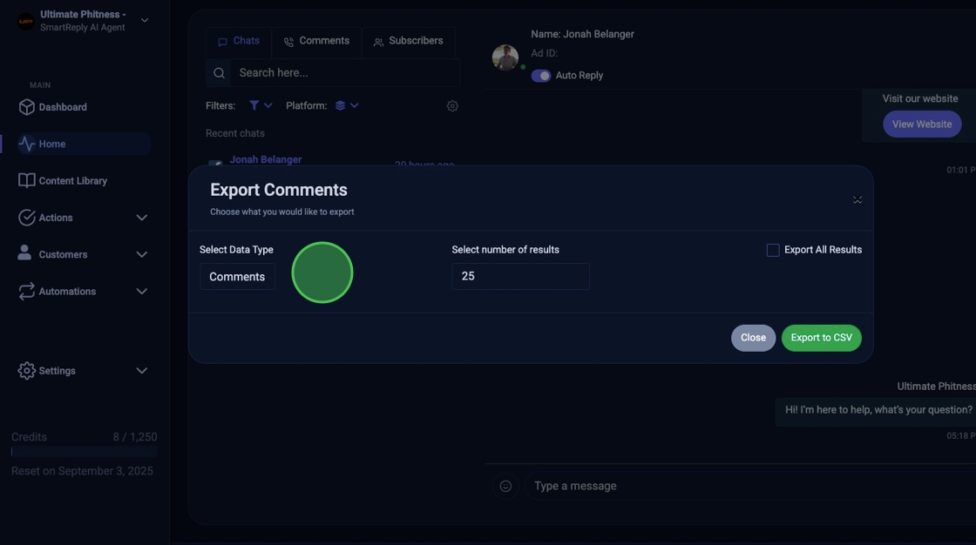The image size is (976, 545).
Task: Switch to the Subscribers tab
Action: 409,41
